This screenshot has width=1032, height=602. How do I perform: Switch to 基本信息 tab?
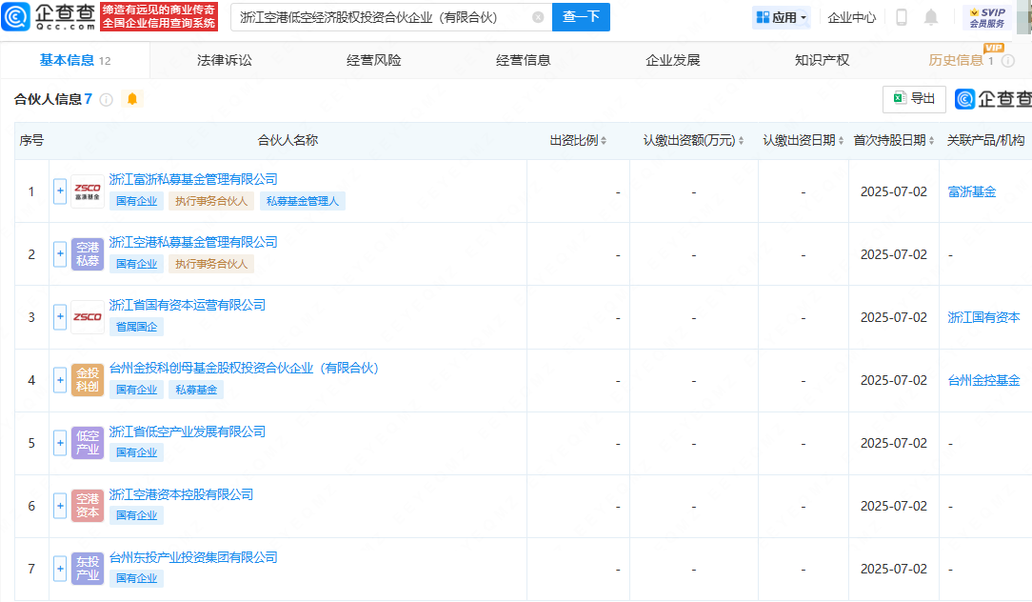75,61
